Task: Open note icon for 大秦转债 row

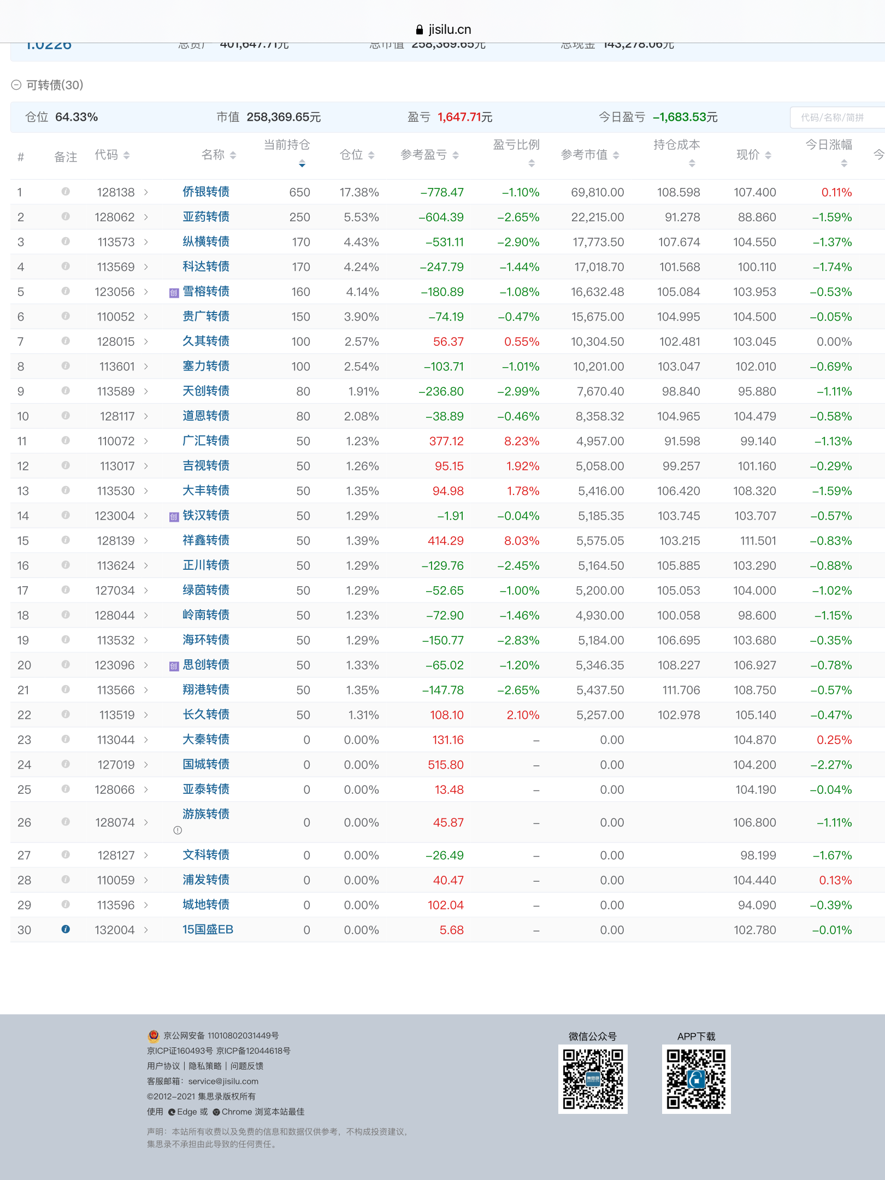Action: click(x=66, y=739)
